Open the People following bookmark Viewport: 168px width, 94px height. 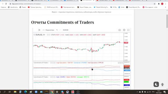point(101,7)
